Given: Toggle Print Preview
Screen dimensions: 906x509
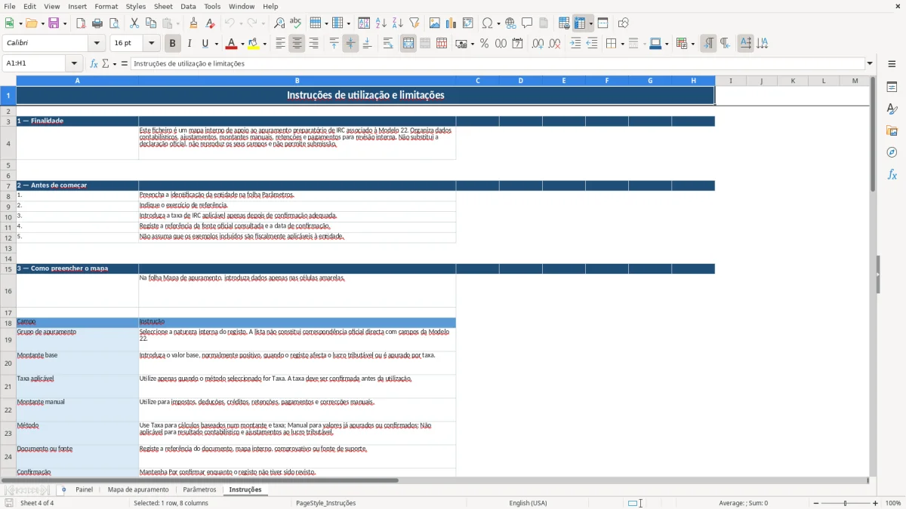Looking at the screenshot, I should pyautogui.click(x=114, y=23).
